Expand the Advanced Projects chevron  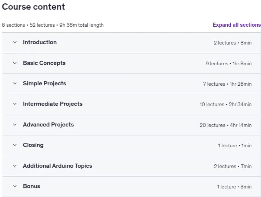(x=15, y=125)
